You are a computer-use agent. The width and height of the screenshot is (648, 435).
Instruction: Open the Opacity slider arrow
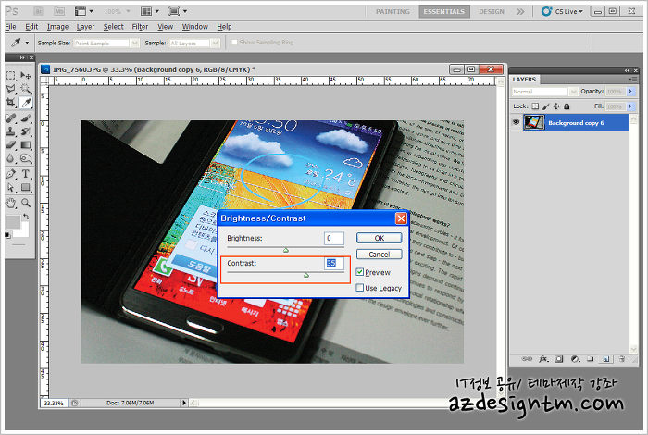[x=630, y=92]
